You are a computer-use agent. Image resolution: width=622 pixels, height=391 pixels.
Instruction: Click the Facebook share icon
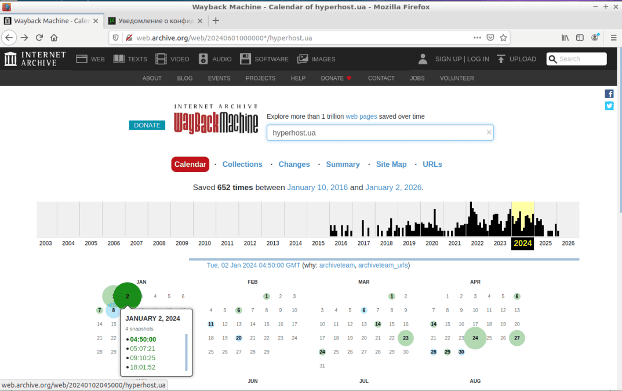point(609,94)
